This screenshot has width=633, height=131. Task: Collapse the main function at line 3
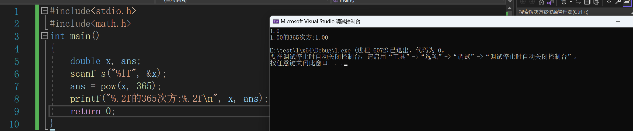[x=45, y=36]
